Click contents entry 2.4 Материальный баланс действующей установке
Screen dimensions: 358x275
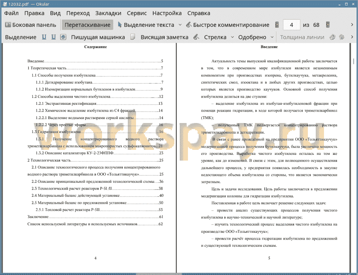click(97, 195)
